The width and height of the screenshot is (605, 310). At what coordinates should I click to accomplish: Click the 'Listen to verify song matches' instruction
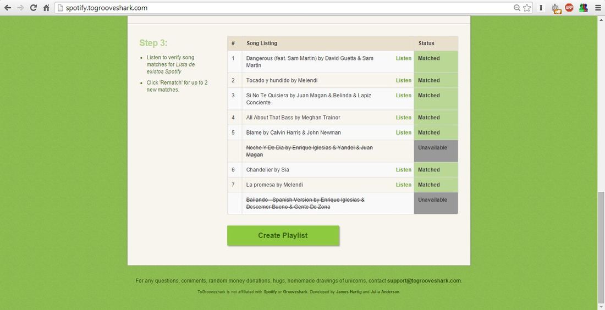pyautogui.click(x=170, y=64)
